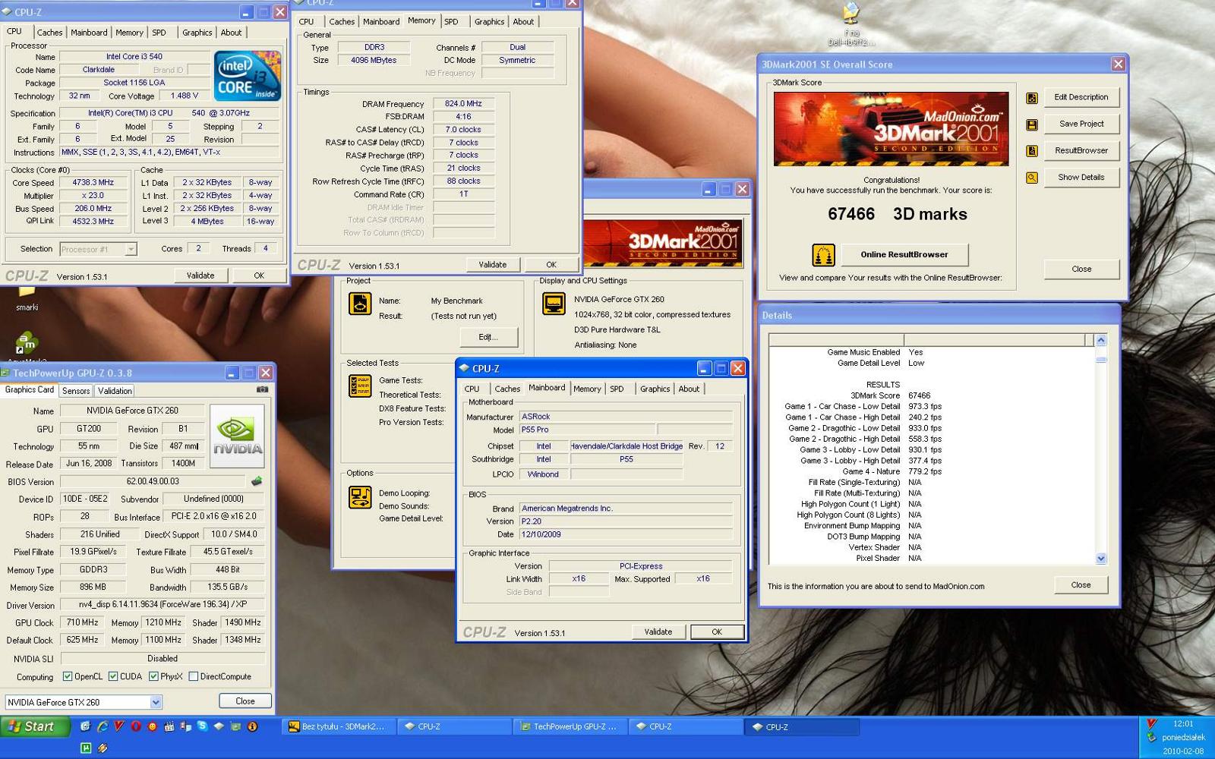This screenshot has height=759, width=1215.
Task: Open the SPD tab in CPU-Z Memory window
Action: pyautogui.click(x=452, y=22)
